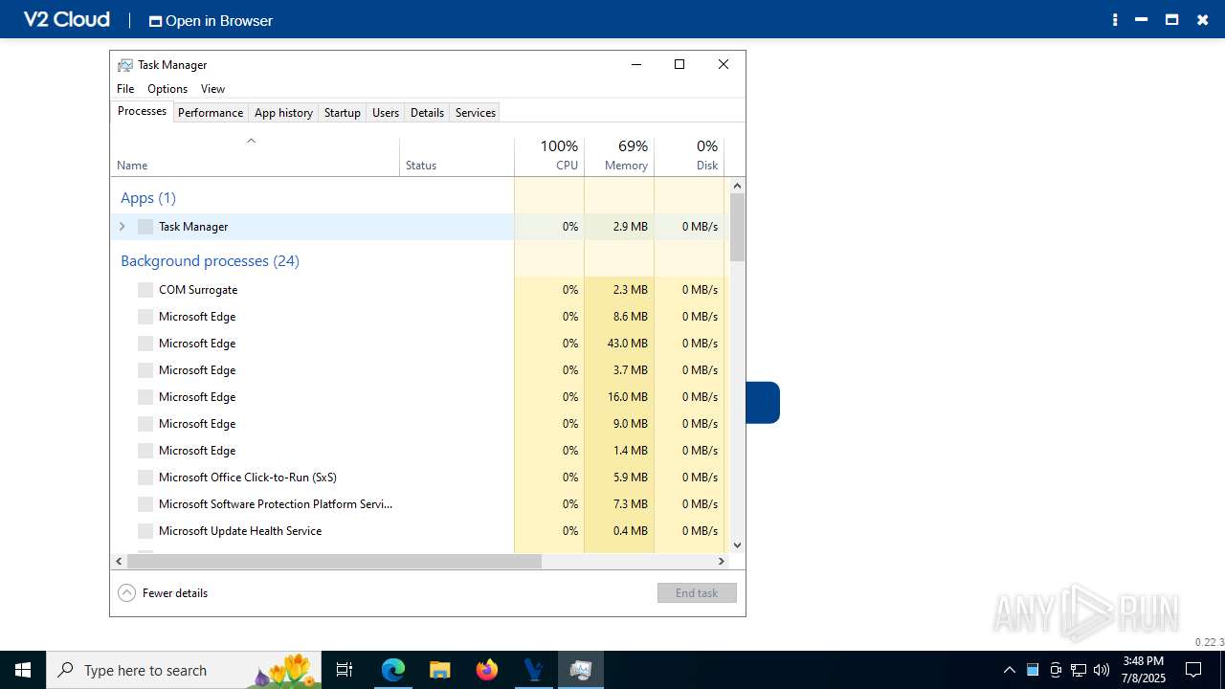Image resolution: width=1225 pixels, height=689 pixels.
Task: Open File Explorer from the taskbar
Action: click(440, 670)
